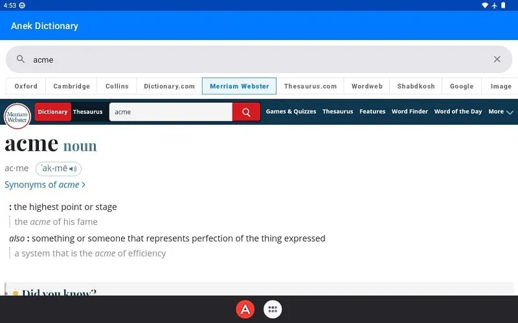Select the Thesaurus toggle beside Dictionary
The height and width of the screenshot is (323, 518).
pyautogui.click(x=88, y=112)
